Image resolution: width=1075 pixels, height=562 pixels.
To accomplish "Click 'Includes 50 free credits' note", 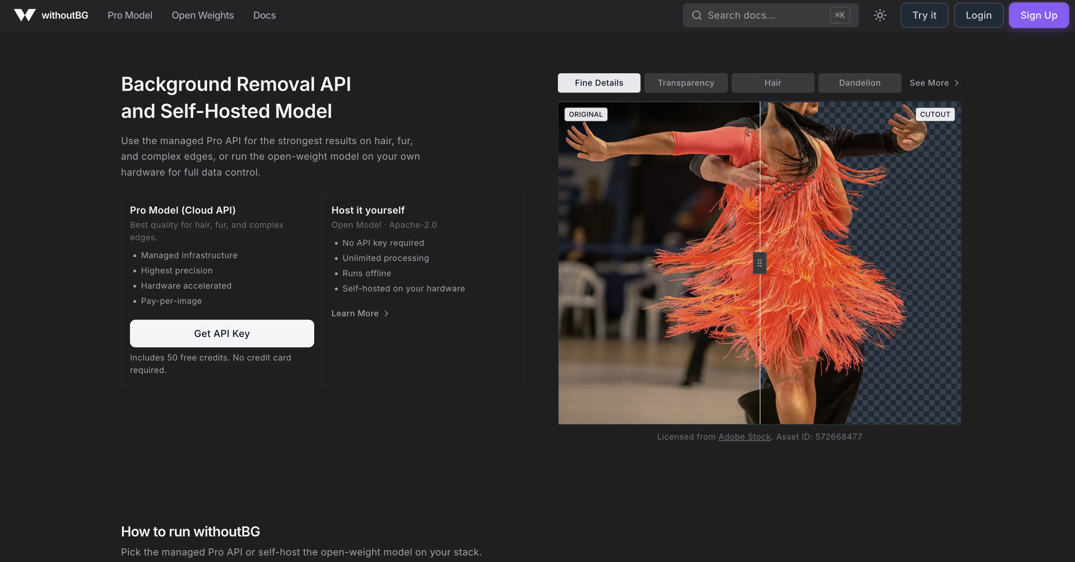I will (210, 364).
